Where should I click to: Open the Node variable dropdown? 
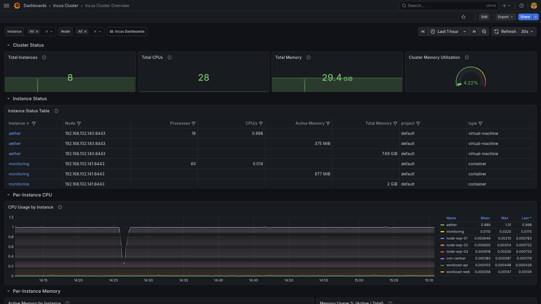[x=100, y=32]
